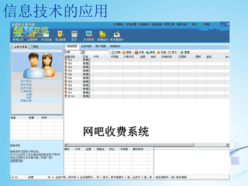Click the round arrow icon beside the view tabs
The height and width of the screenshot is (186, 248).
pyautogui.click(x=225, y=46)
